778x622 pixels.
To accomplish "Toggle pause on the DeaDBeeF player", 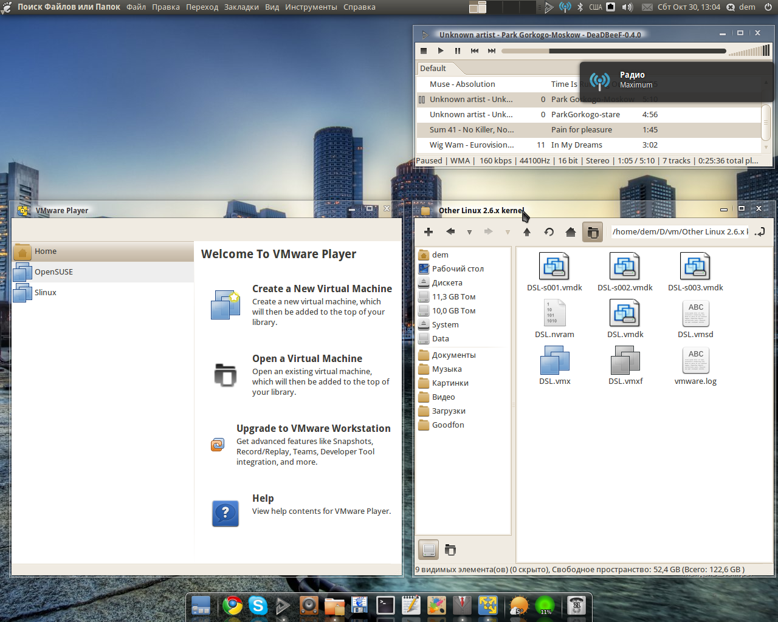I will pyautogui.click(x=458, y=51).
